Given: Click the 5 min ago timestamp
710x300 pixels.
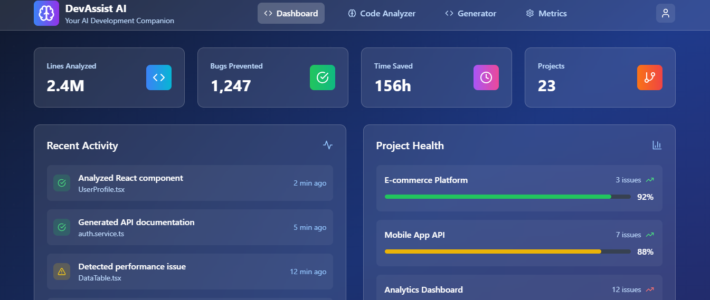Looking at the screenshot, I should click(x=310, y=227).
